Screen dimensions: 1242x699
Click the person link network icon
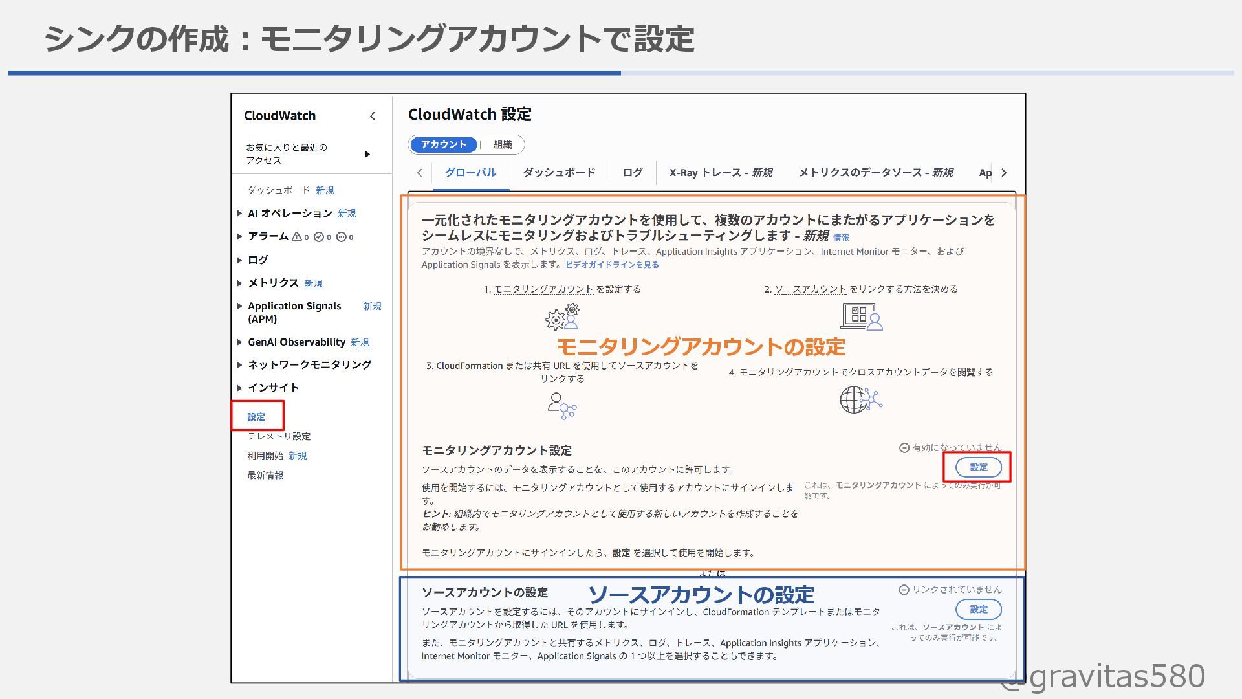(x=561, y=406)
